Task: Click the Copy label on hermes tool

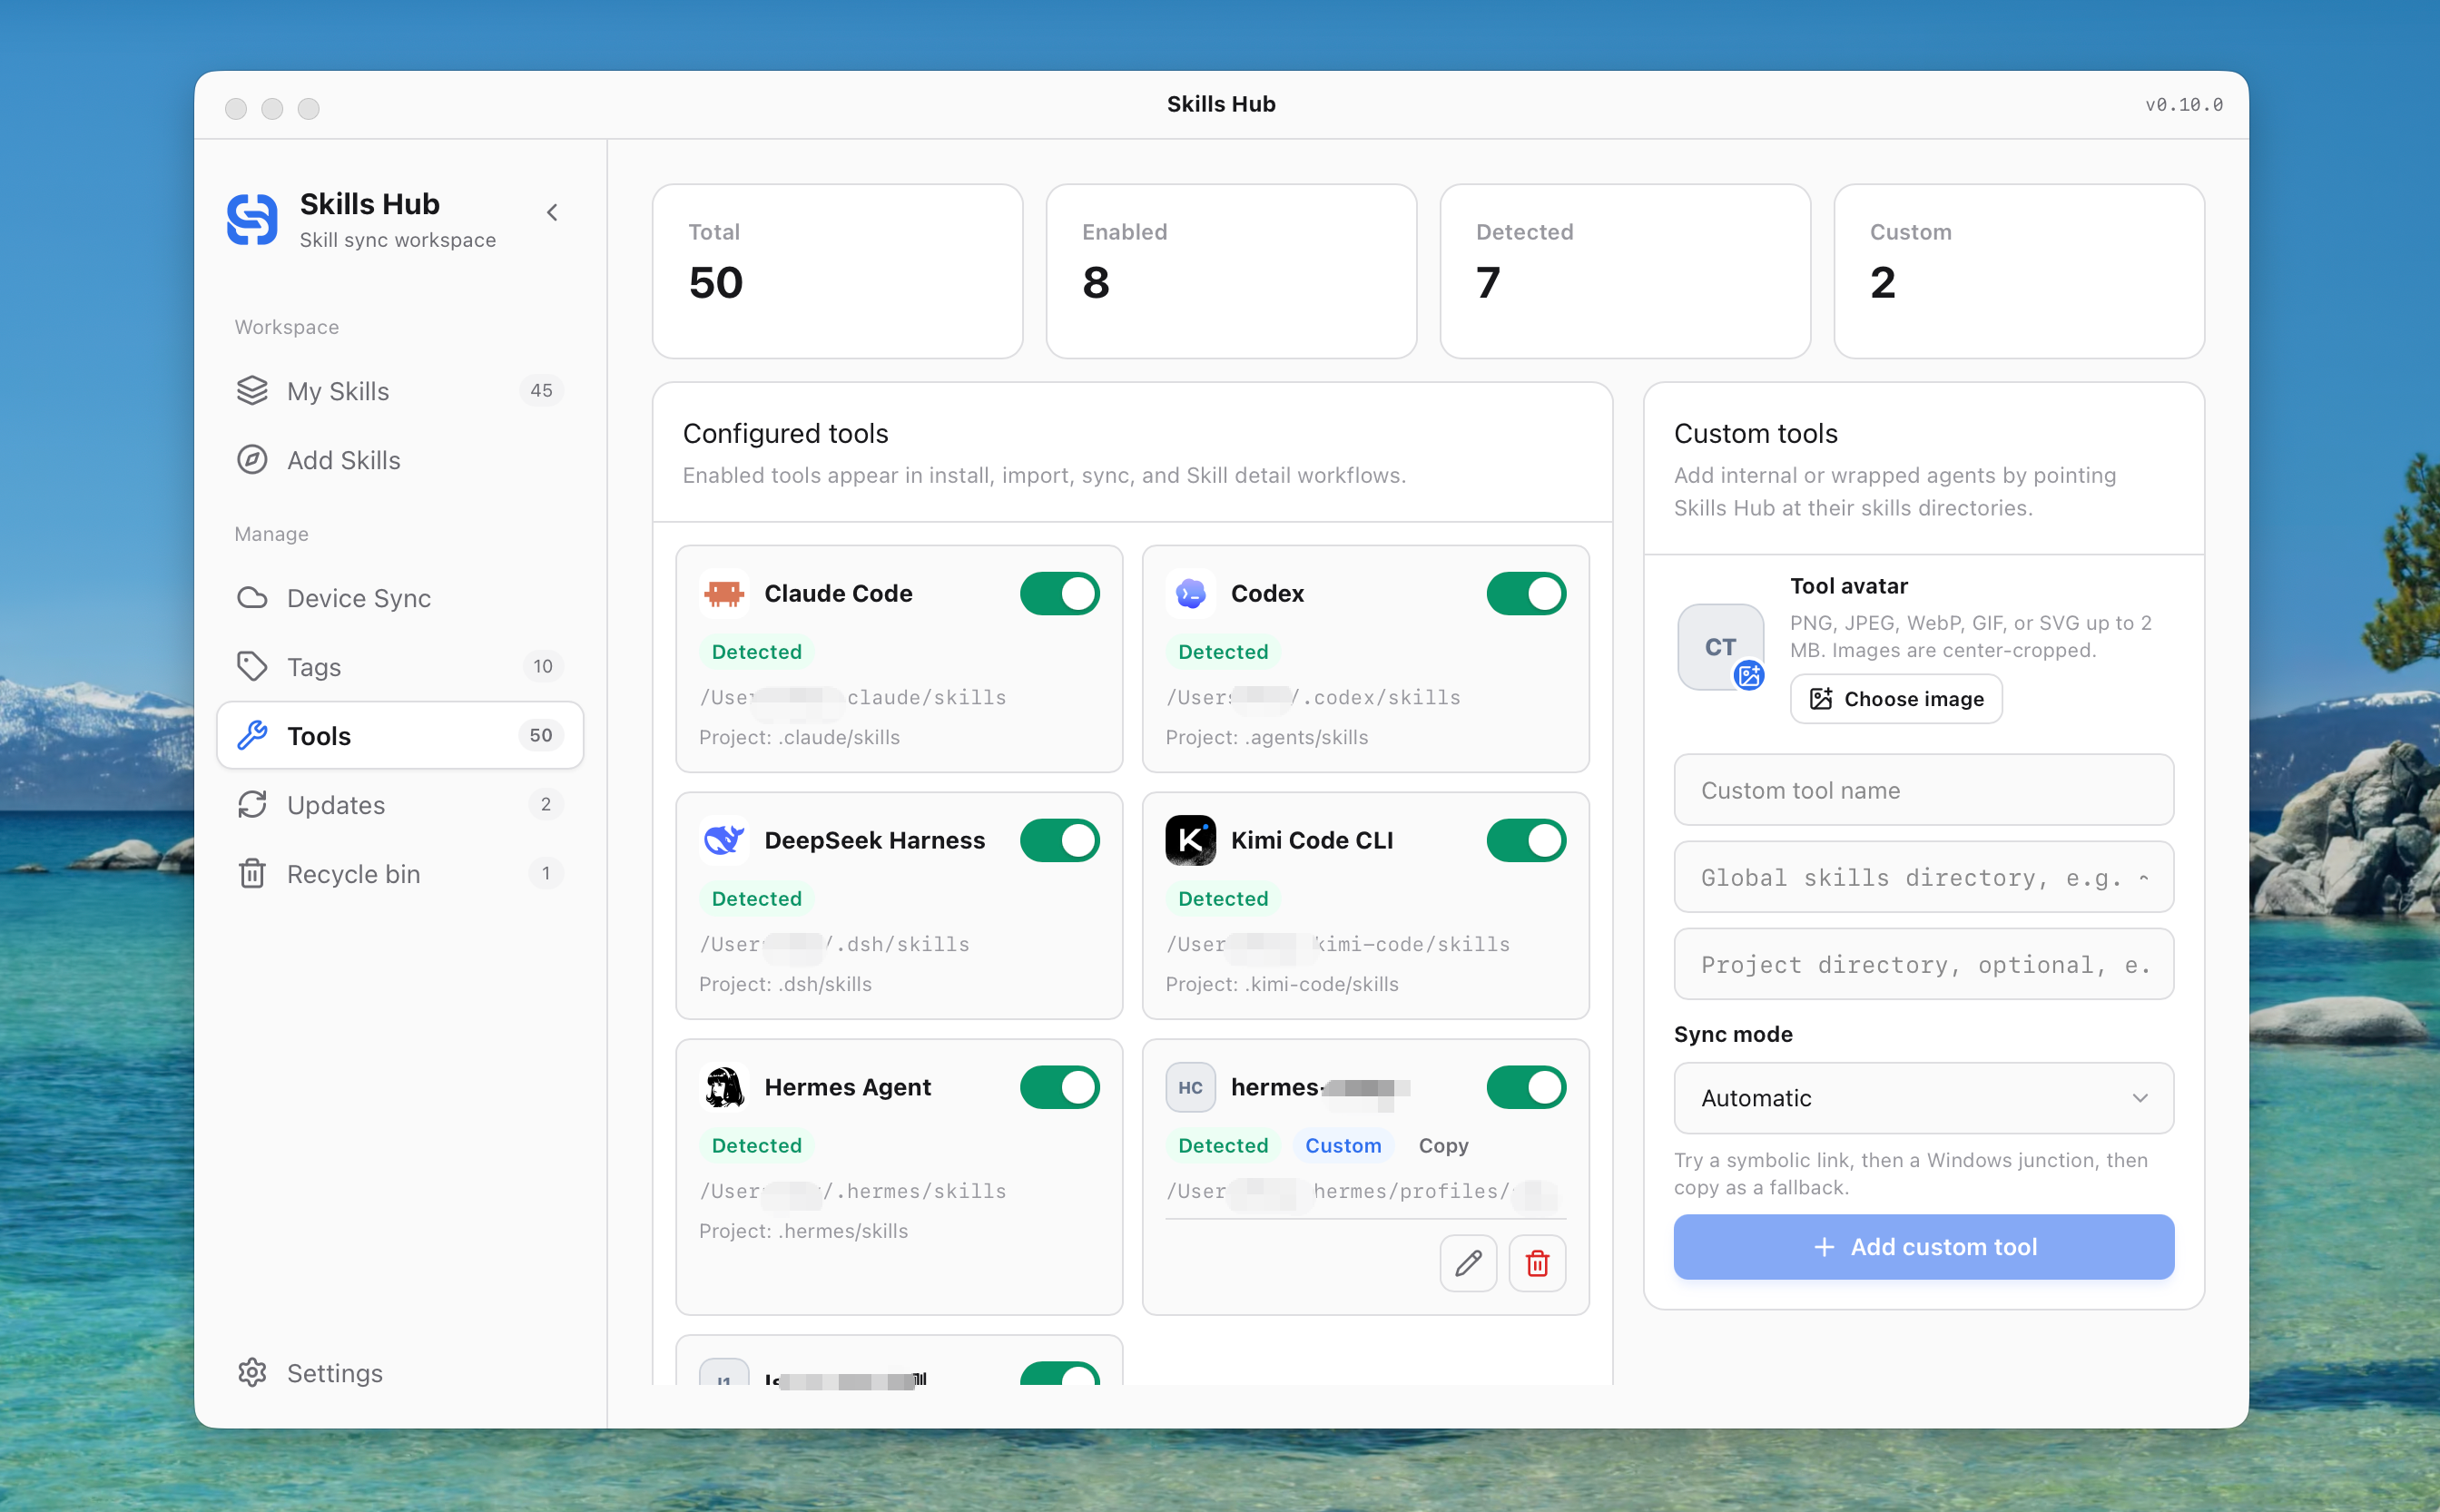Action: 1442,1146
